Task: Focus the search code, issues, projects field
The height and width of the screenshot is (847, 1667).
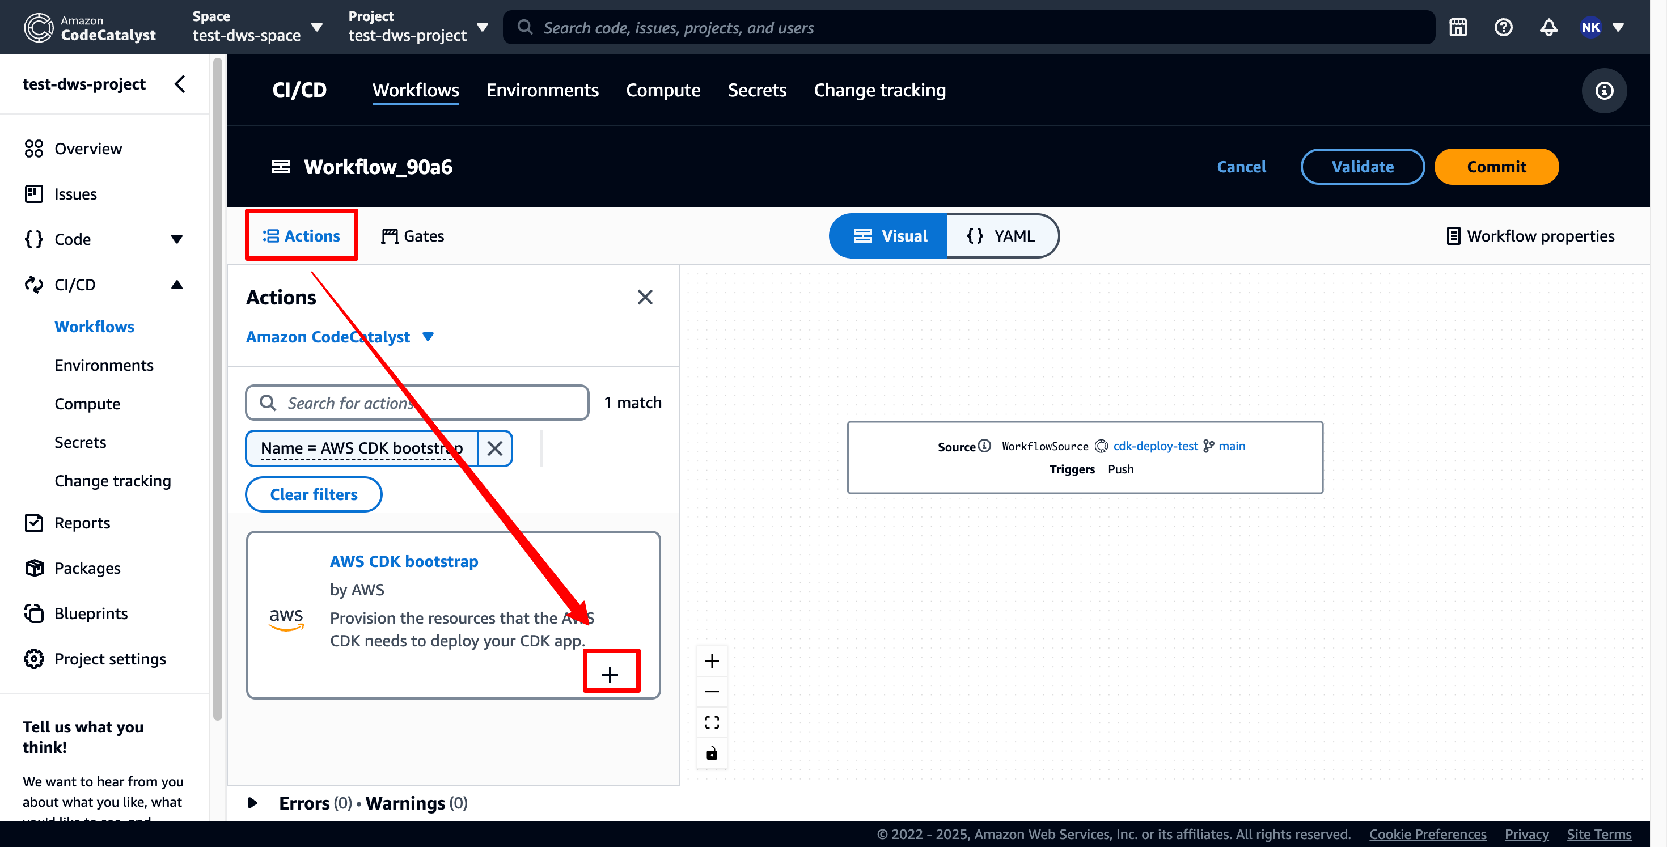Action: pos(968,27)
